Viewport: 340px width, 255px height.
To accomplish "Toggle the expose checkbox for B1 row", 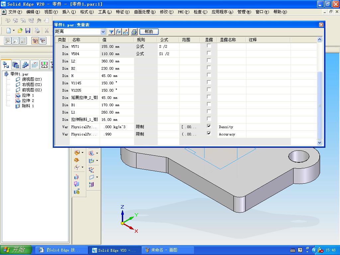I will click(x=209, y=104).
